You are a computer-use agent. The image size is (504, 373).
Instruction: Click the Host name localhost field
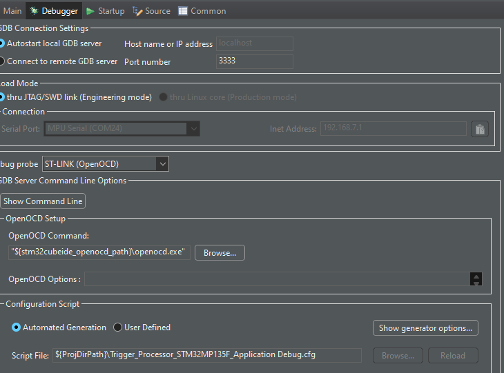[255, 43]
